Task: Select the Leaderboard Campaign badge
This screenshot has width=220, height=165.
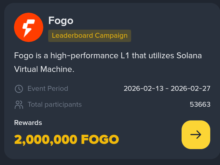Action: click(x=89, y=36)
